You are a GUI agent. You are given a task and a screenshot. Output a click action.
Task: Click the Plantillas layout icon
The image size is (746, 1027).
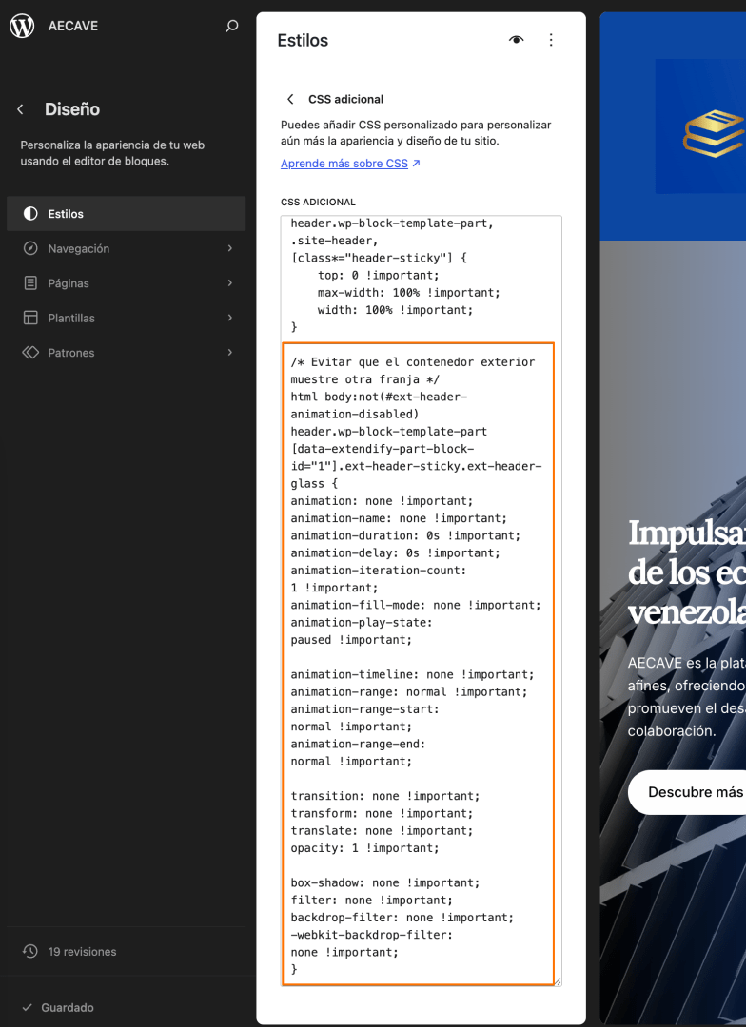30,318
